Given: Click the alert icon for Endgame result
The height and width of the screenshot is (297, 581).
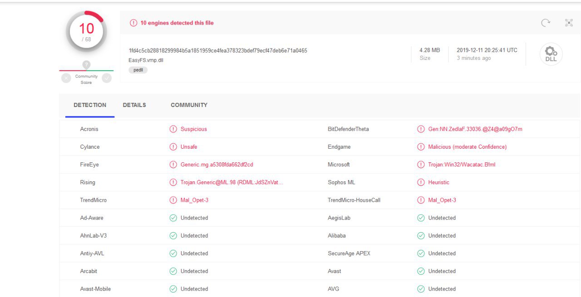Looking at the screenshot, I should (x=421, y=147).
